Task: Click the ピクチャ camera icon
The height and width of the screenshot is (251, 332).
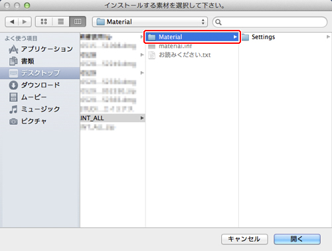Action: [x=13, y=122]
